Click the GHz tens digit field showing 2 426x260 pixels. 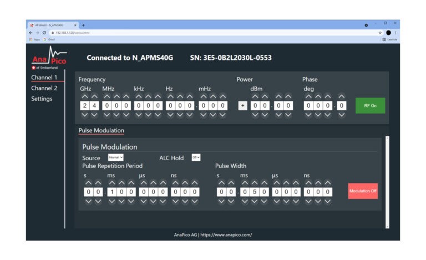click(x=85, y=105)
